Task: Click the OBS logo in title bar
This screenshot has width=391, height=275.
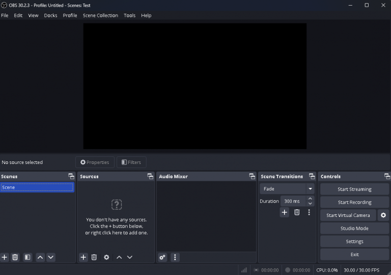Action: tap(4, 5)
